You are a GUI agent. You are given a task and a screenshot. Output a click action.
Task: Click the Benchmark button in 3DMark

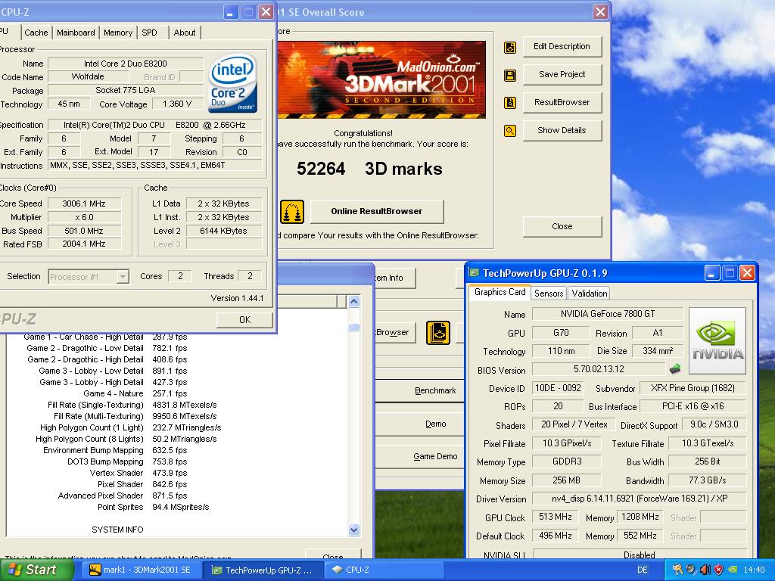[x=420, y=390]
